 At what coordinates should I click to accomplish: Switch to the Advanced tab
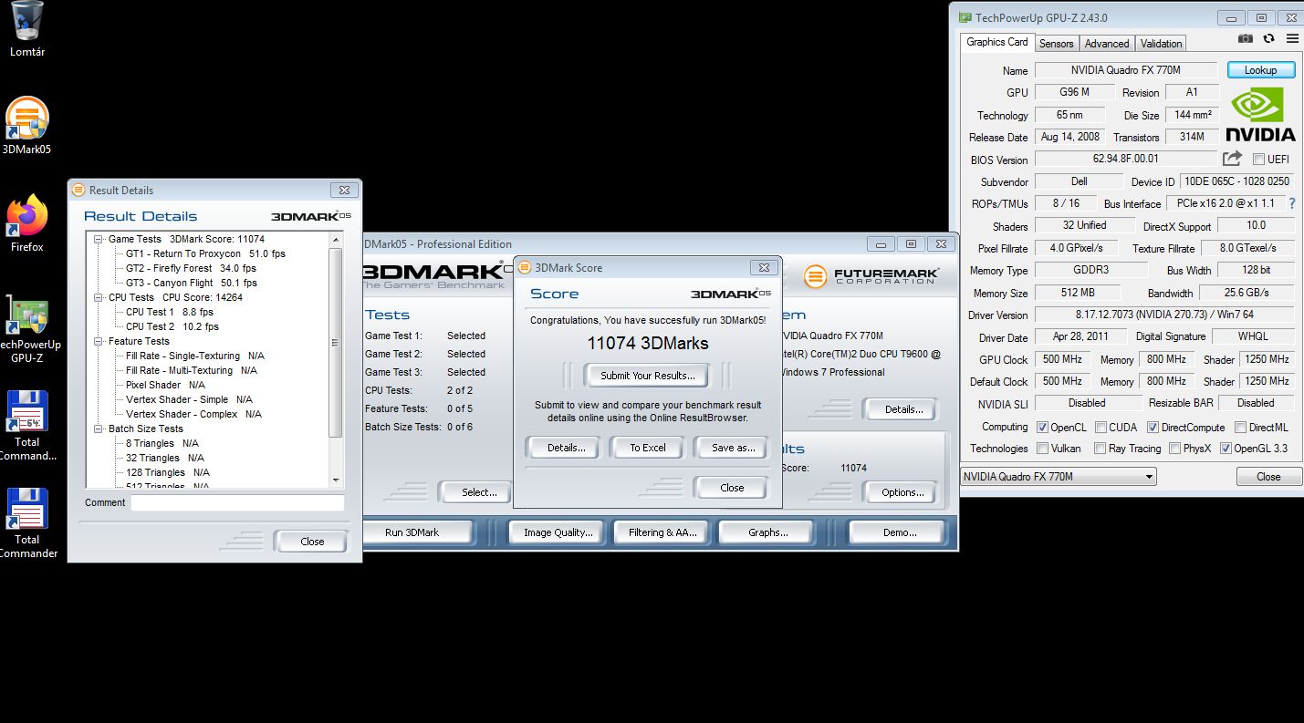[x=1107, y=44]
